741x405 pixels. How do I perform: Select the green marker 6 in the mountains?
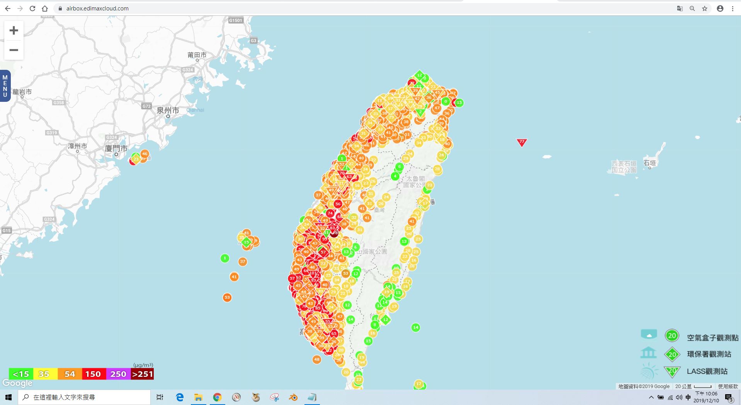pyautogui.click(x=399, y=167)
